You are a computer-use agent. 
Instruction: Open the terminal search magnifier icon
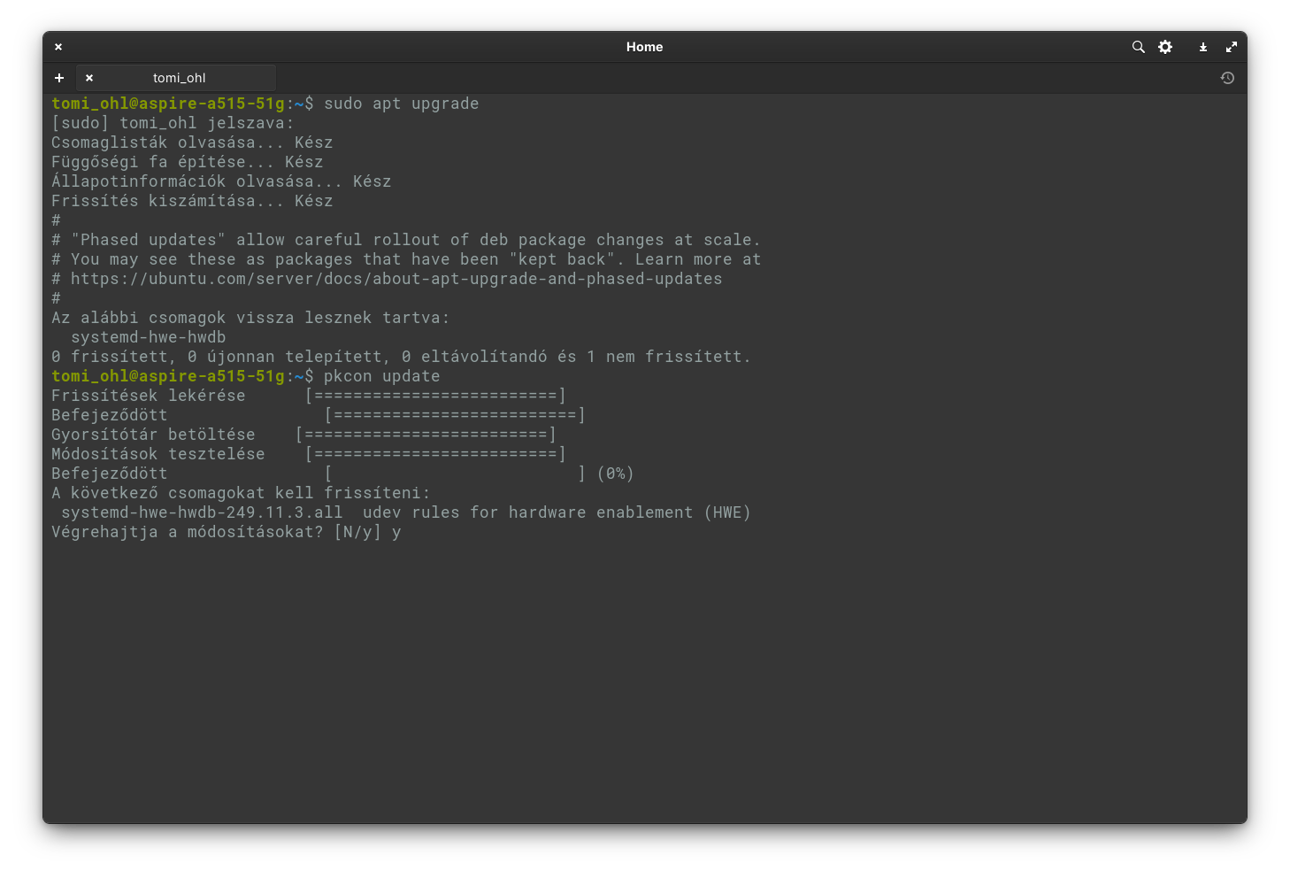(1138, 47)
